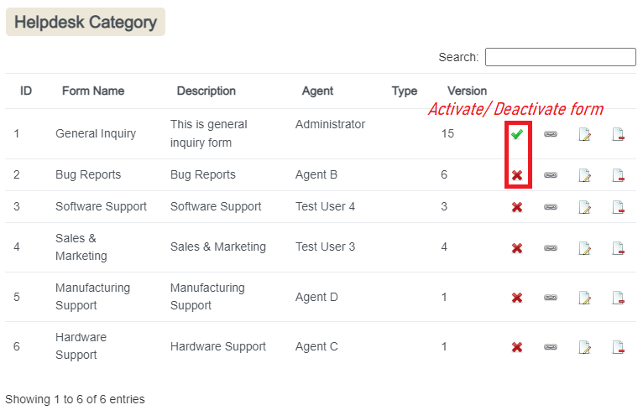This screenshot has width=643, height=410.
Task: Deactivate the General Inquiry form green checkmark
Action: [517, 134]
